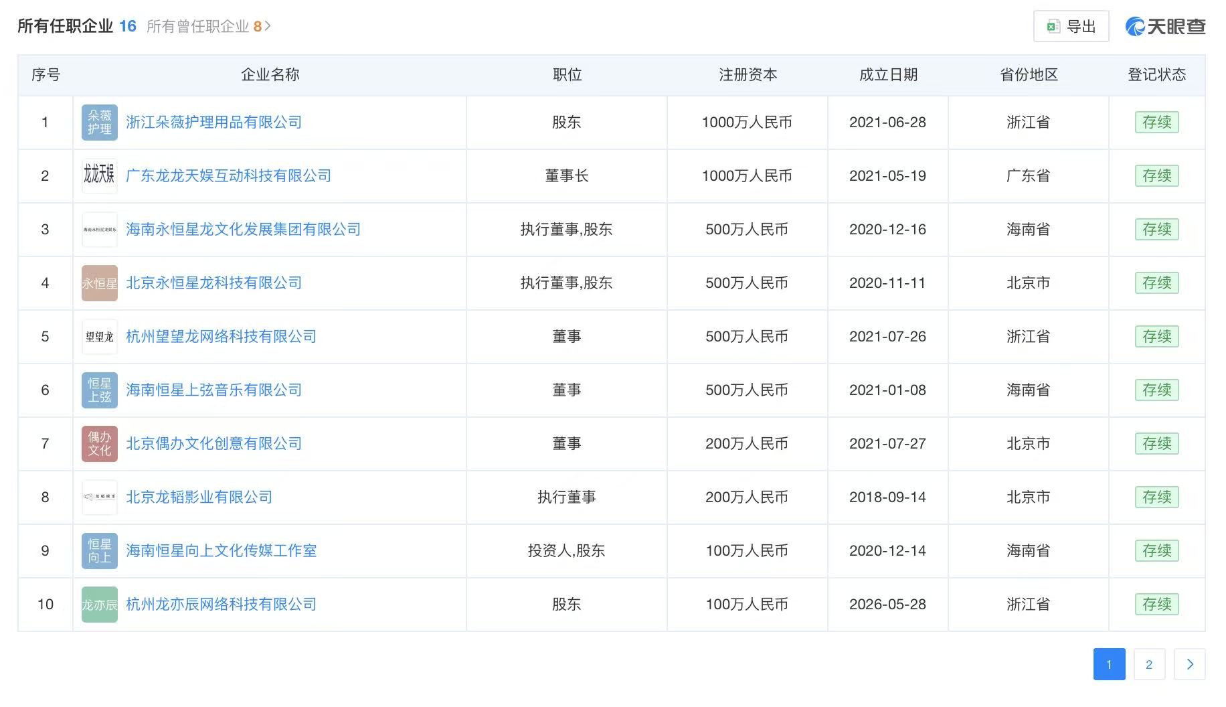Open 北京永恒星龙科技有限公司 link
Viewport: 1226px width, 707px height.
pos(213,283)
